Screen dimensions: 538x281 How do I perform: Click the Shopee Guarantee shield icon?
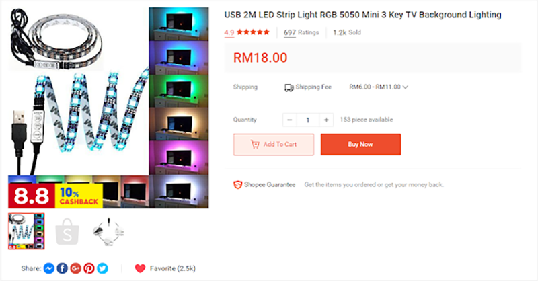pos(238,185)
